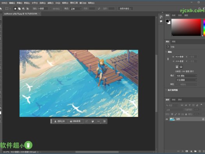
Task: Click the lock position icon
Action: (179, 114)
